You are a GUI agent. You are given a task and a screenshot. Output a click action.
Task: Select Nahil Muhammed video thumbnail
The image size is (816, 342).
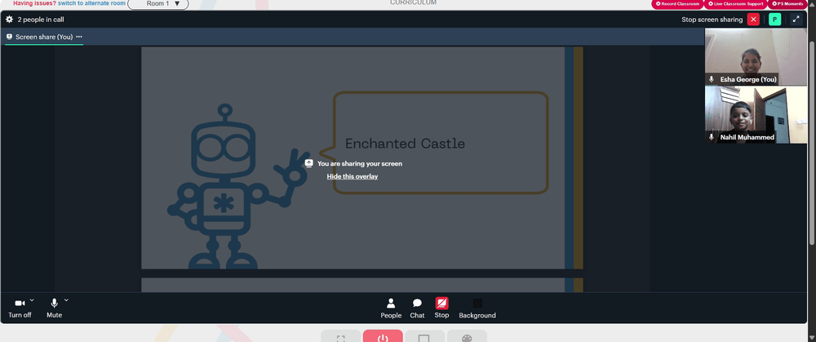(756, 115)
